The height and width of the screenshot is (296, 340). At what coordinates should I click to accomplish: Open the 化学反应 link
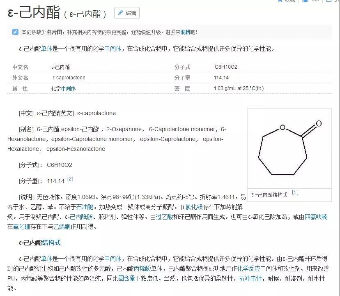[x=248, y=268]
